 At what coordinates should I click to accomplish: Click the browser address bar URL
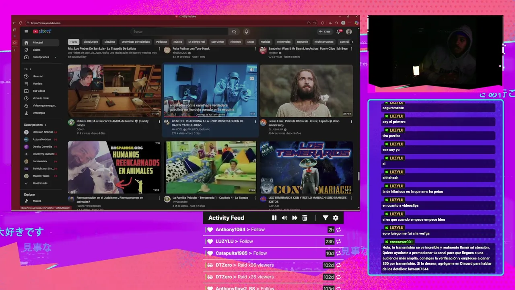coord(46,23)
